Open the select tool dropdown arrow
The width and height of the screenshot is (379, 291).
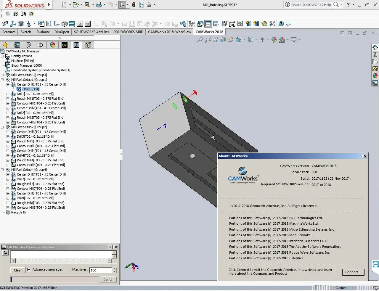[x=128, y=5]
